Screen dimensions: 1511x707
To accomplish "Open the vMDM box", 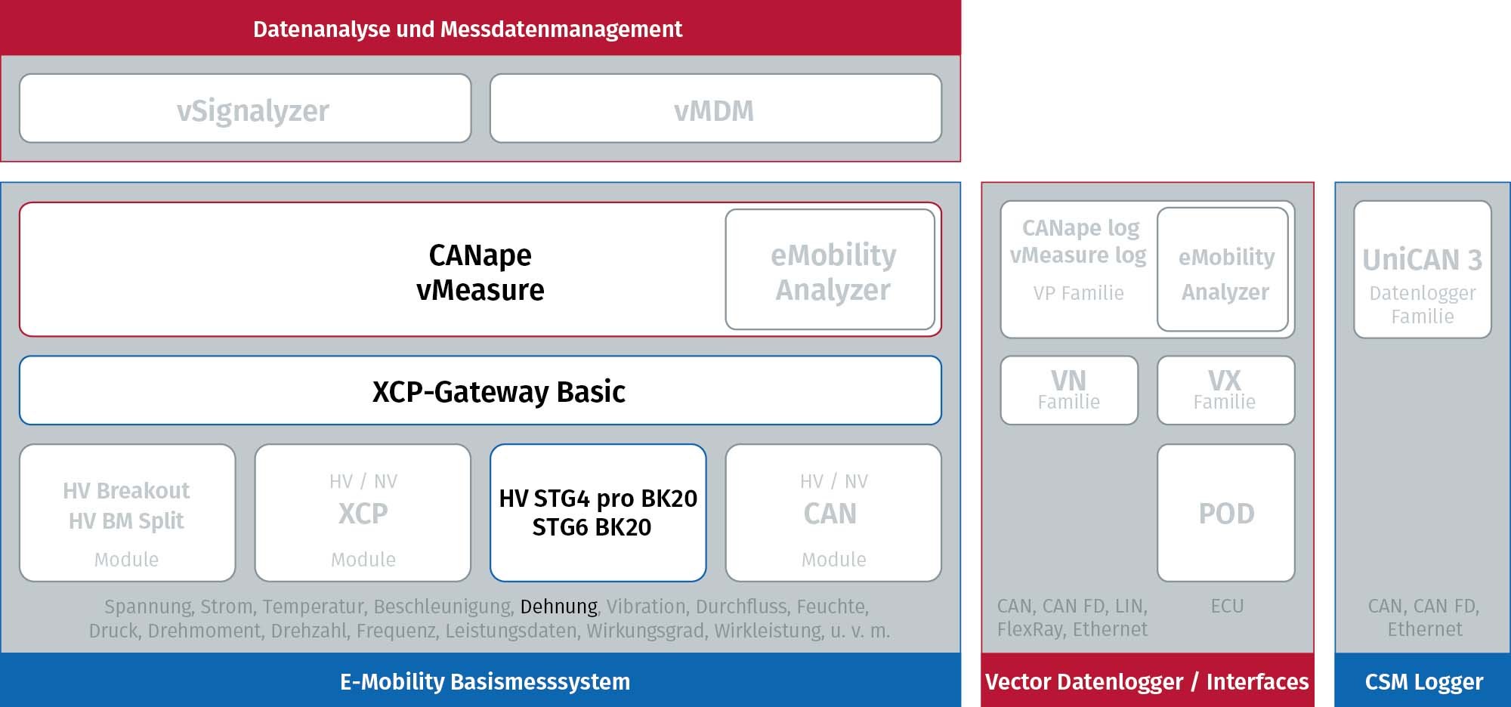I will [x=715, y=109].
